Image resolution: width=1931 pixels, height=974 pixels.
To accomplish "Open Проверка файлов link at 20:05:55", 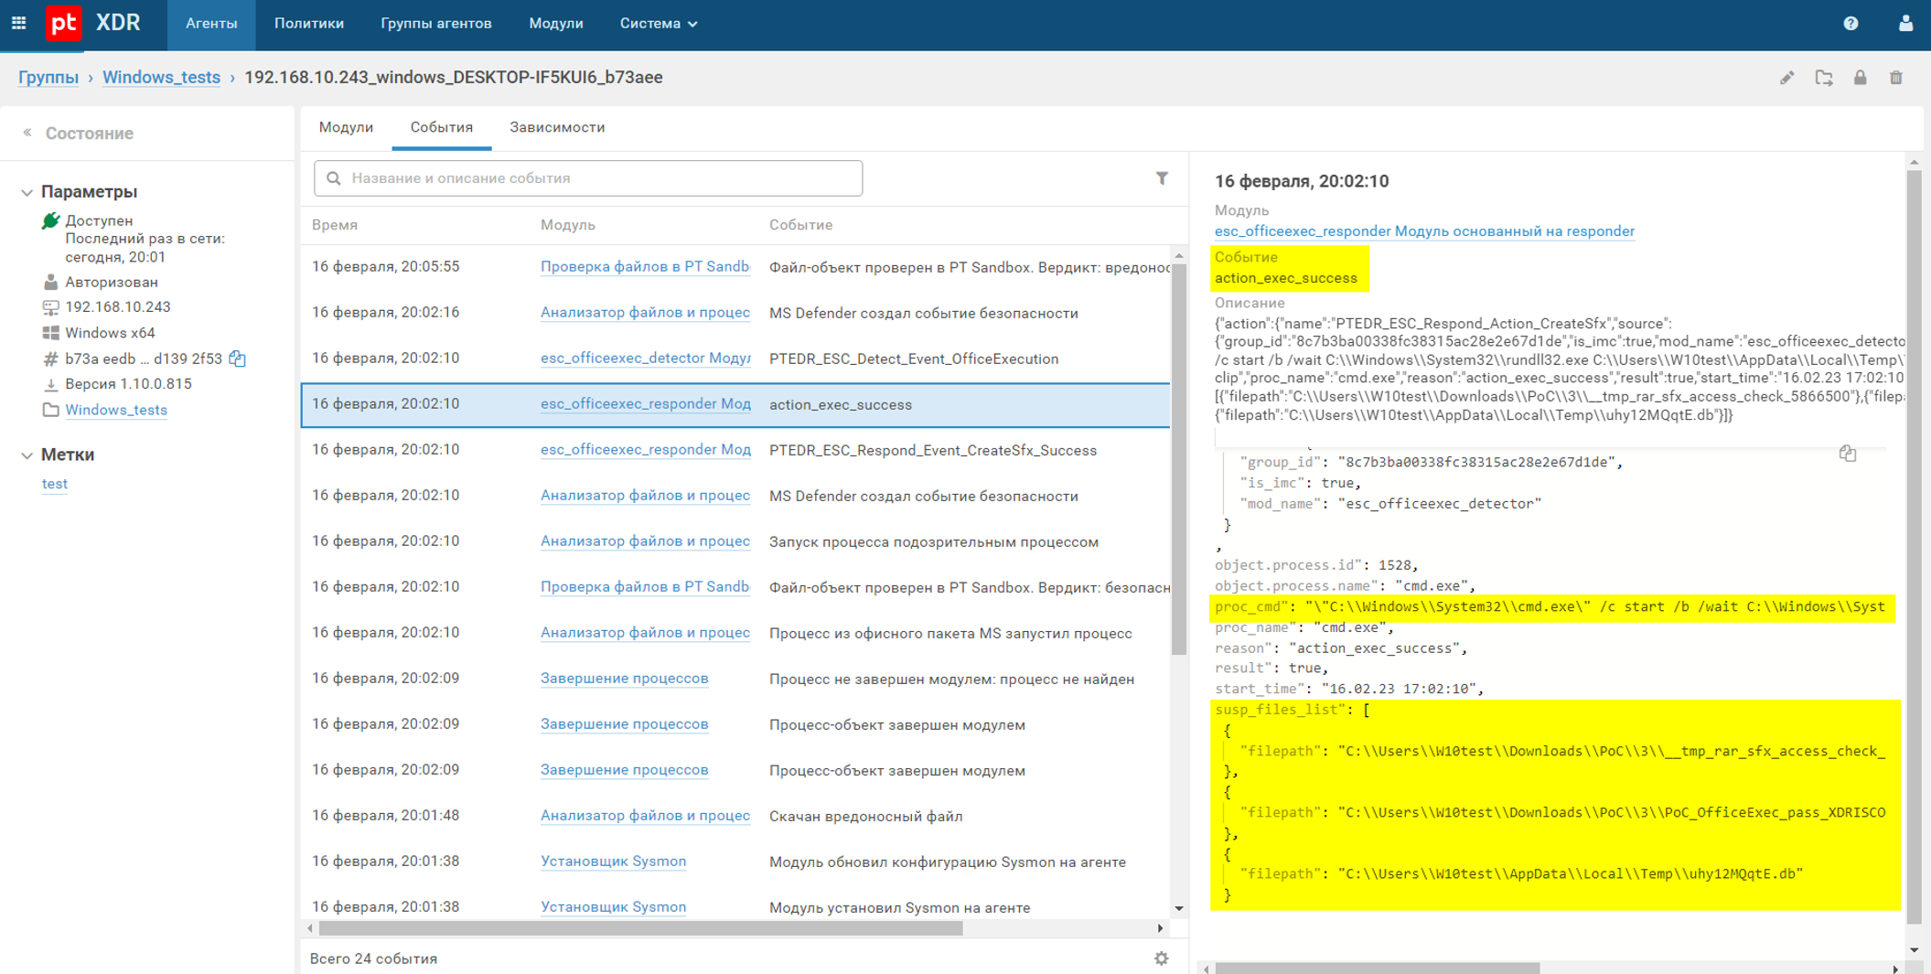I will click(x=645, y=267).
